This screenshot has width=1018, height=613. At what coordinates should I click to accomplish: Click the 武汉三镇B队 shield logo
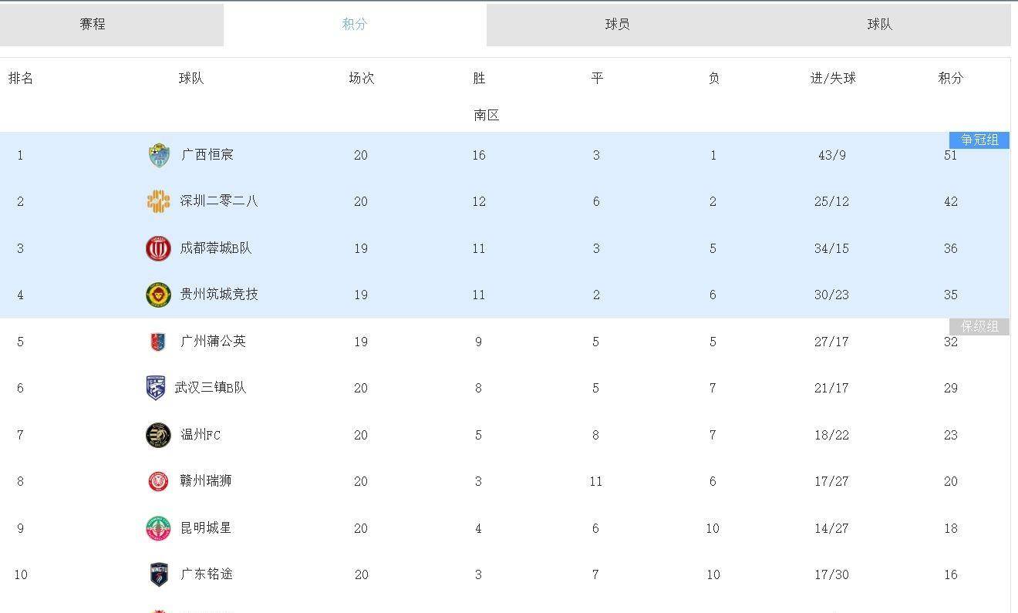[157, 388]
